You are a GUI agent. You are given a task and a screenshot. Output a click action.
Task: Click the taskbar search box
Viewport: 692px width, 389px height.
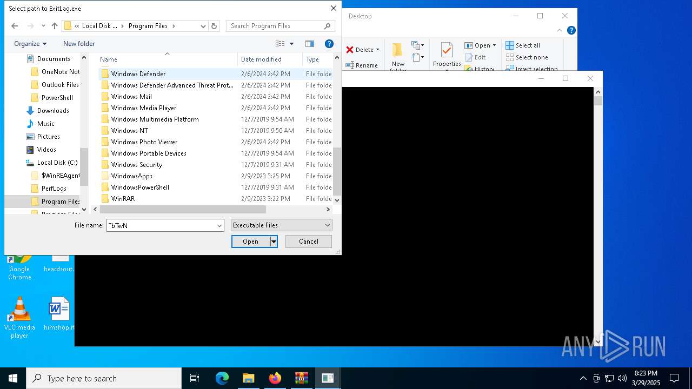pyautogui.click(x=104, y=378)
